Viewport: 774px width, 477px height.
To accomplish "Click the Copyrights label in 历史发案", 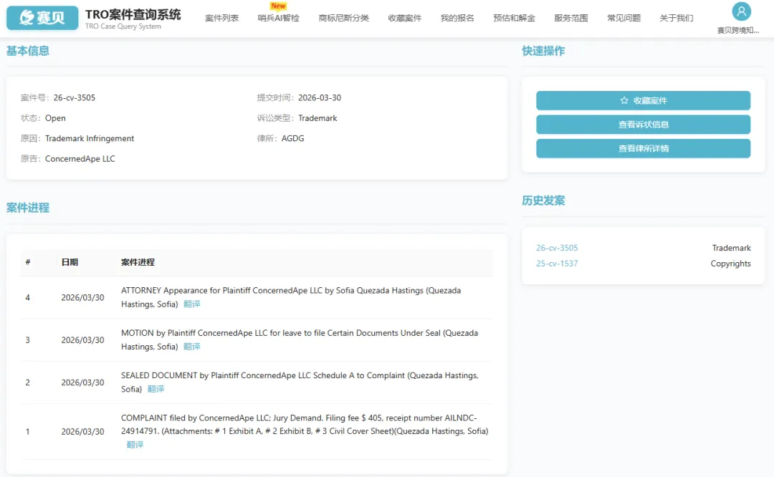I will (x=730, y=264).
